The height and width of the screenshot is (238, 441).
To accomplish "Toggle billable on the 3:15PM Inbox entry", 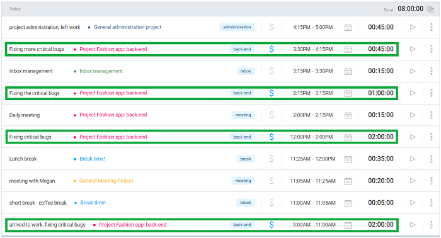I will point(272,71).
